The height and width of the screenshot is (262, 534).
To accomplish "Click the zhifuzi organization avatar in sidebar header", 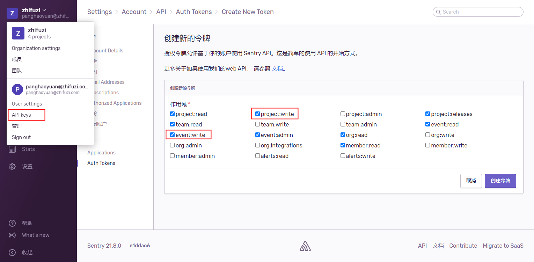I will (12, 13).
